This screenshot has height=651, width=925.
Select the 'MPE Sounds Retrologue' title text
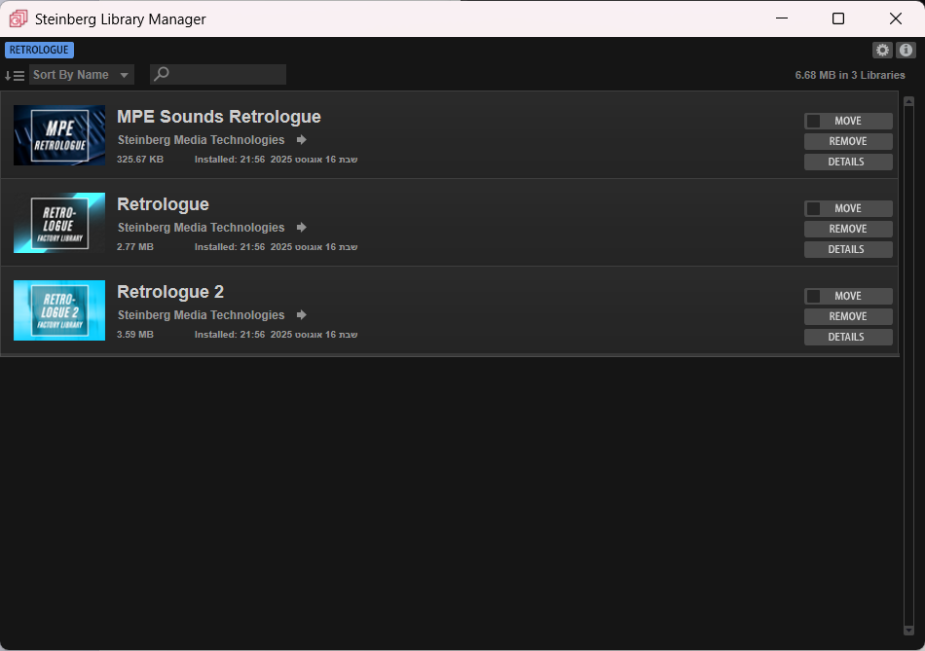[x=219, y=117]
